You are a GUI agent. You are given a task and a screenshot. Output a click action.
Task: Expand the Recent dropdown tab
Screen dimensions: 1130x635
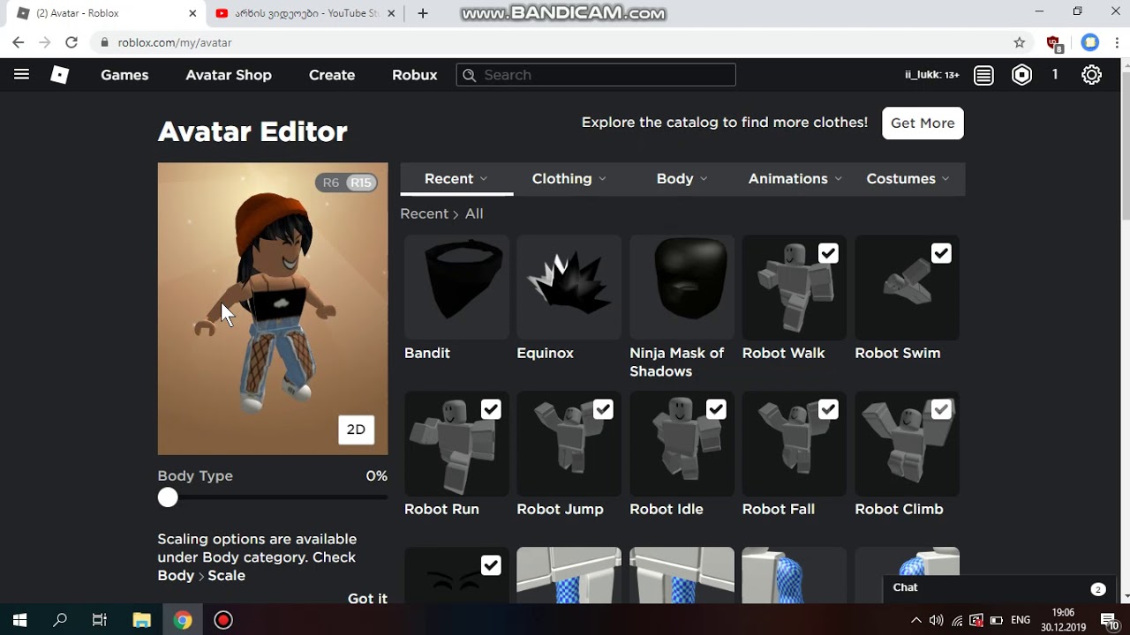(x=456, y=179)
